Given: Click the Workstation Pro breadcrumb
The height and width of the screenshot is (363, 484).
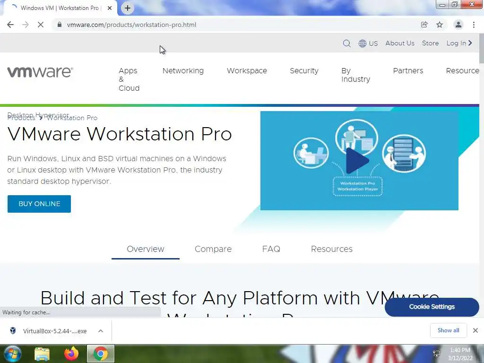Looking at the screenshot, I should [72, 118].
